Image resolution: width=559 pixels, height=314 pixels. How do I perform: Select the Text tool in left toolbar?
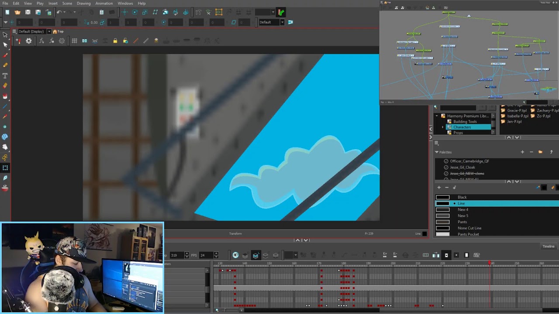pos(5,75)
